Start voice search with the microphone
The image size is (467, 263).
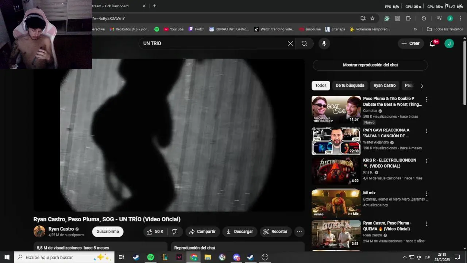coord(324,43)
